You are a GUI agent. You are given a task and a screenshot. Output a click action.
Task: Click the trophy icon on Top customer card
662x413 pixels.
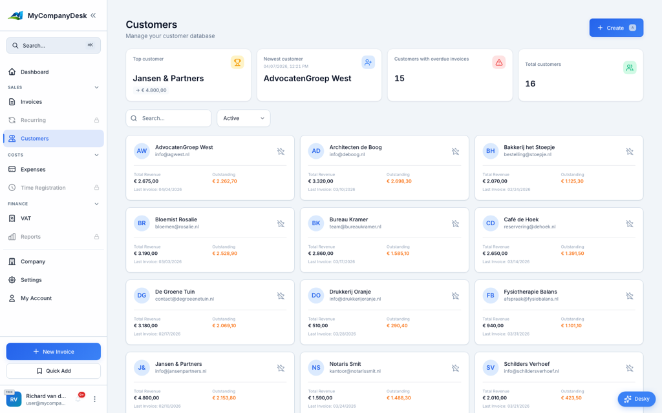point(237,61)
